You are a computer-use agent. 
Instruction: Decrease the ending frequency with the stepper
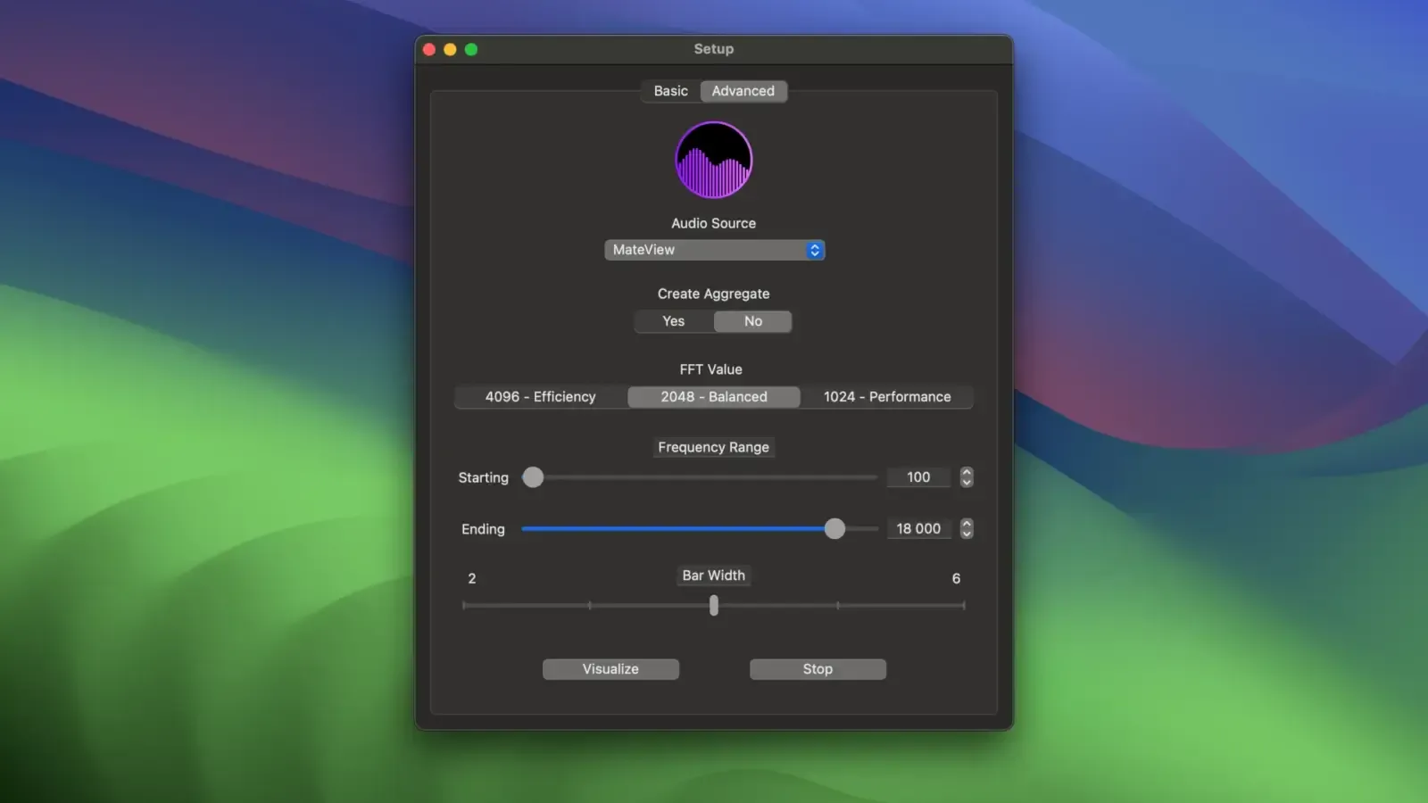[x=967, y=534]
